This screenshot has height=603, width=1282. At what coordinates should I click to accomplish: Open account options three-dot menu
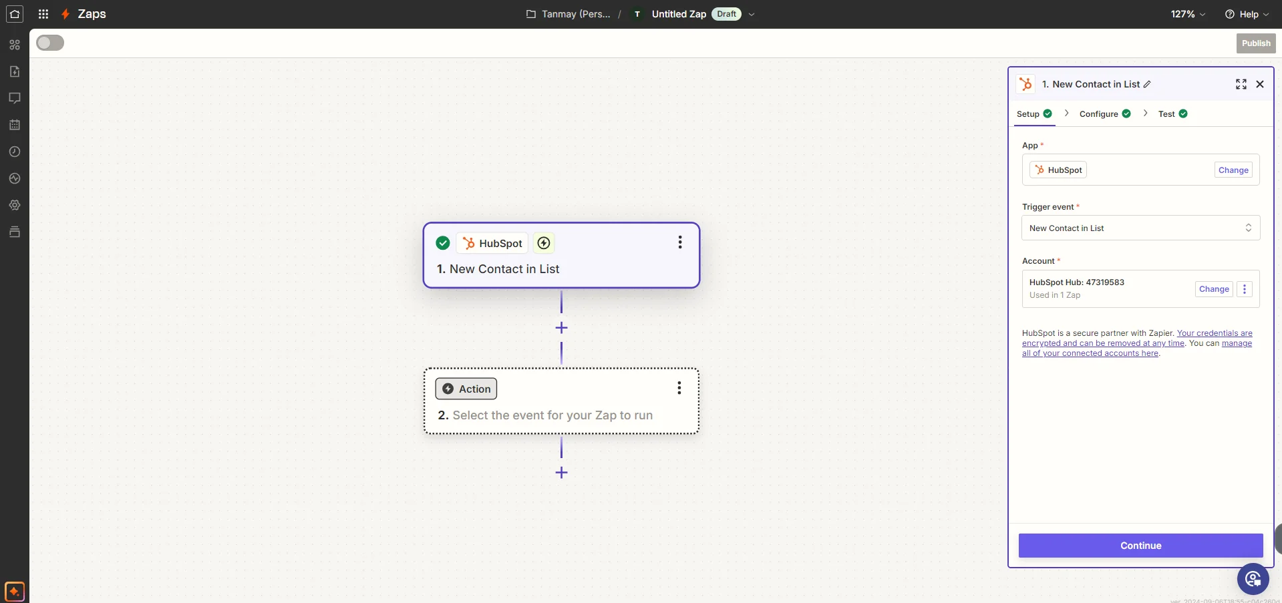click(x=1244, y=289)
